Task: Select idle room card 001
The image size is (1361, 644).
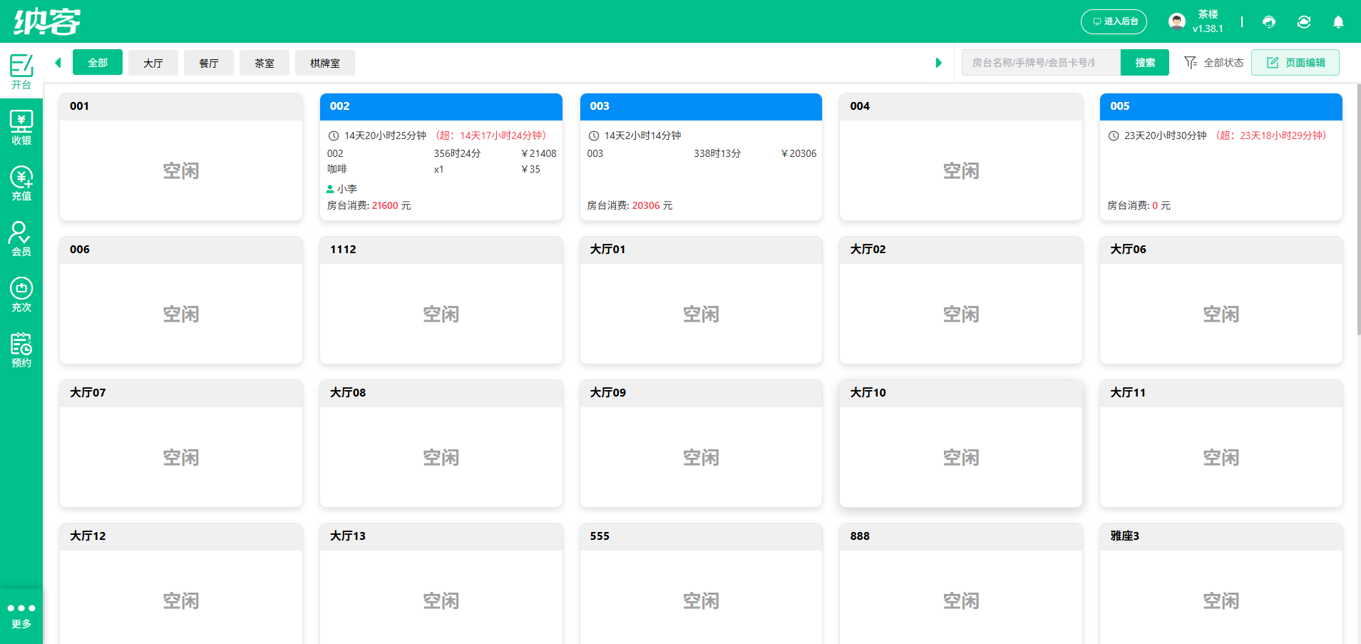Action: click(x=181, y=157)
